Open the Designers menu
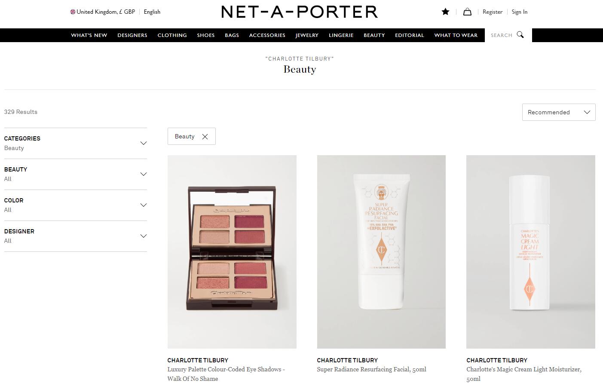Image resolution: width=603 pixels, height=383 pixels. (132, 35)
